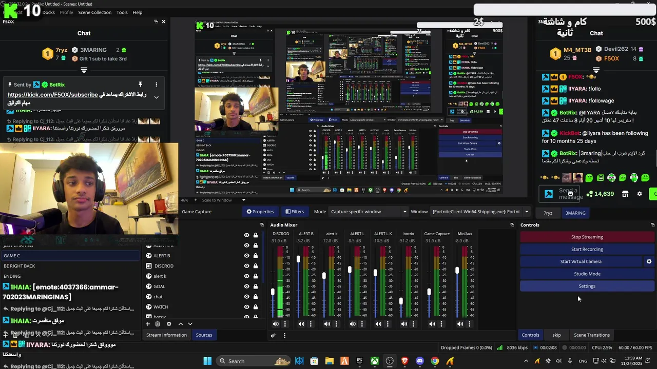
Task: Mute the botrix audio channel
Action: tap(404, 324)
